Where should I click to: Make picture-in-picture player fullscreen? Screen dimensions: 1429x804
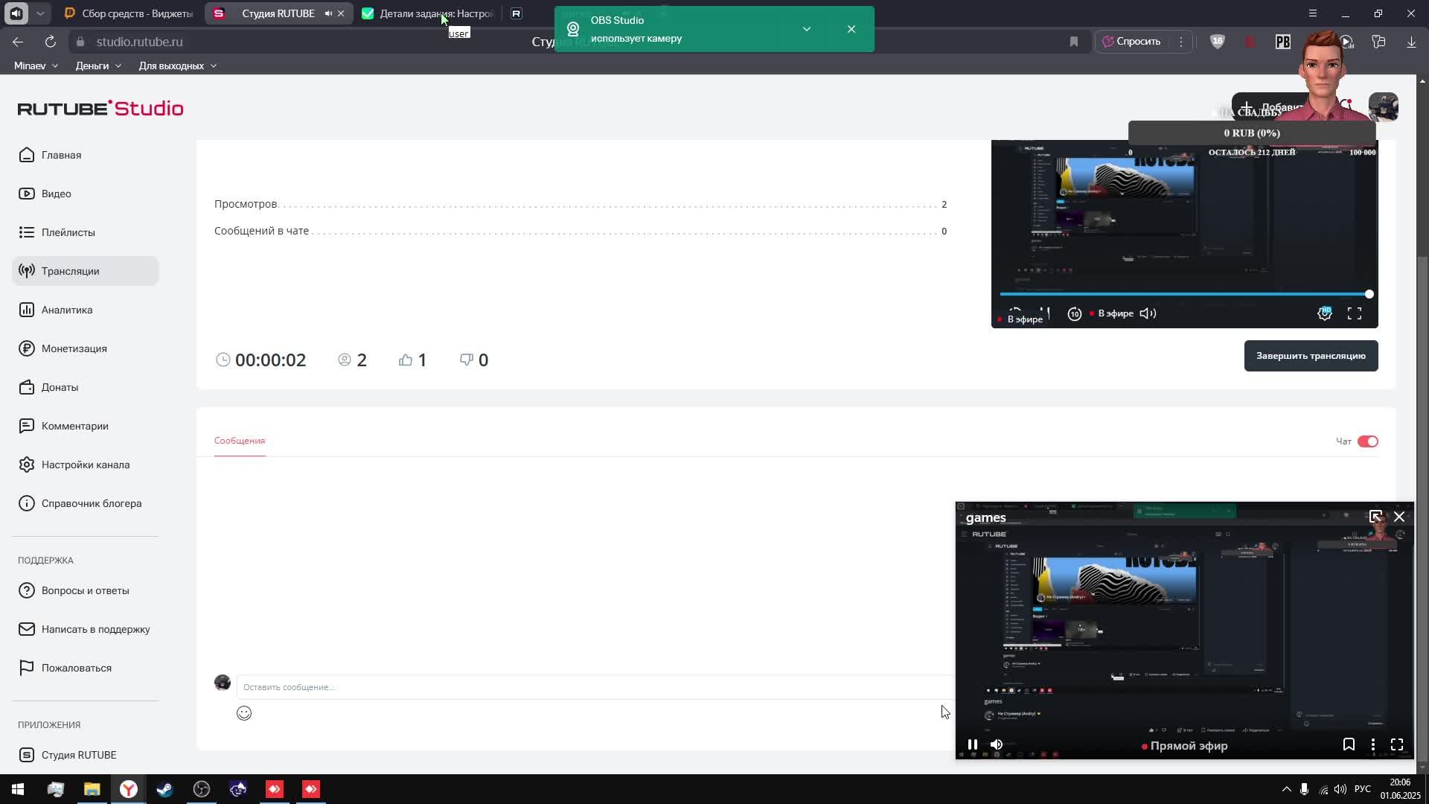point(1397,744)
